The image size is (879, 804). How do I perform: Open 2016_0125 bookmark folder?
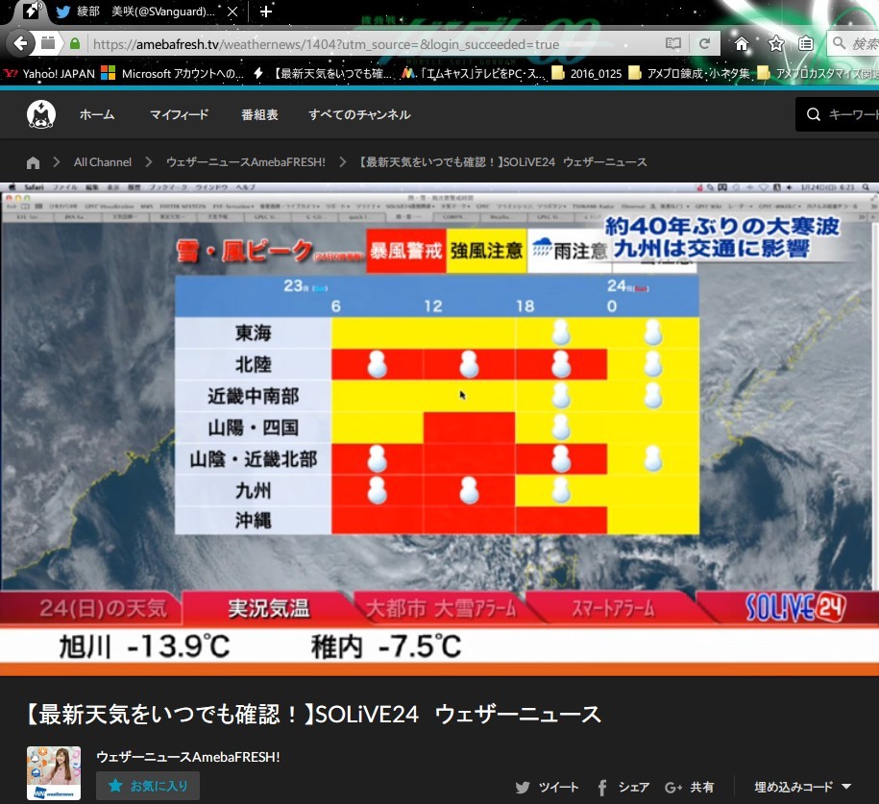[587, 73]
